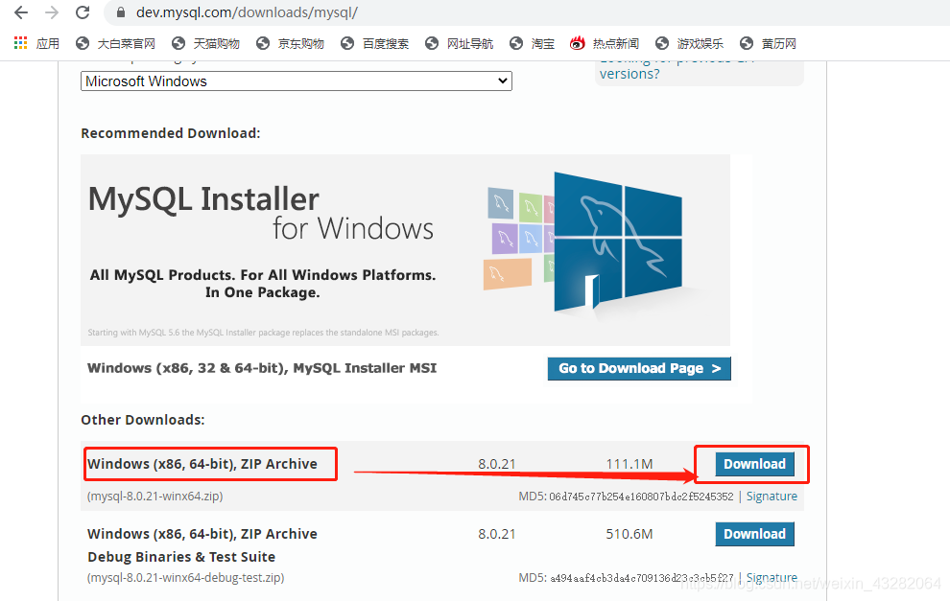This screenshot has height=601, width=950.
Task: Click the Windows logo graphic in the installer banner
Action: [618, 241]
